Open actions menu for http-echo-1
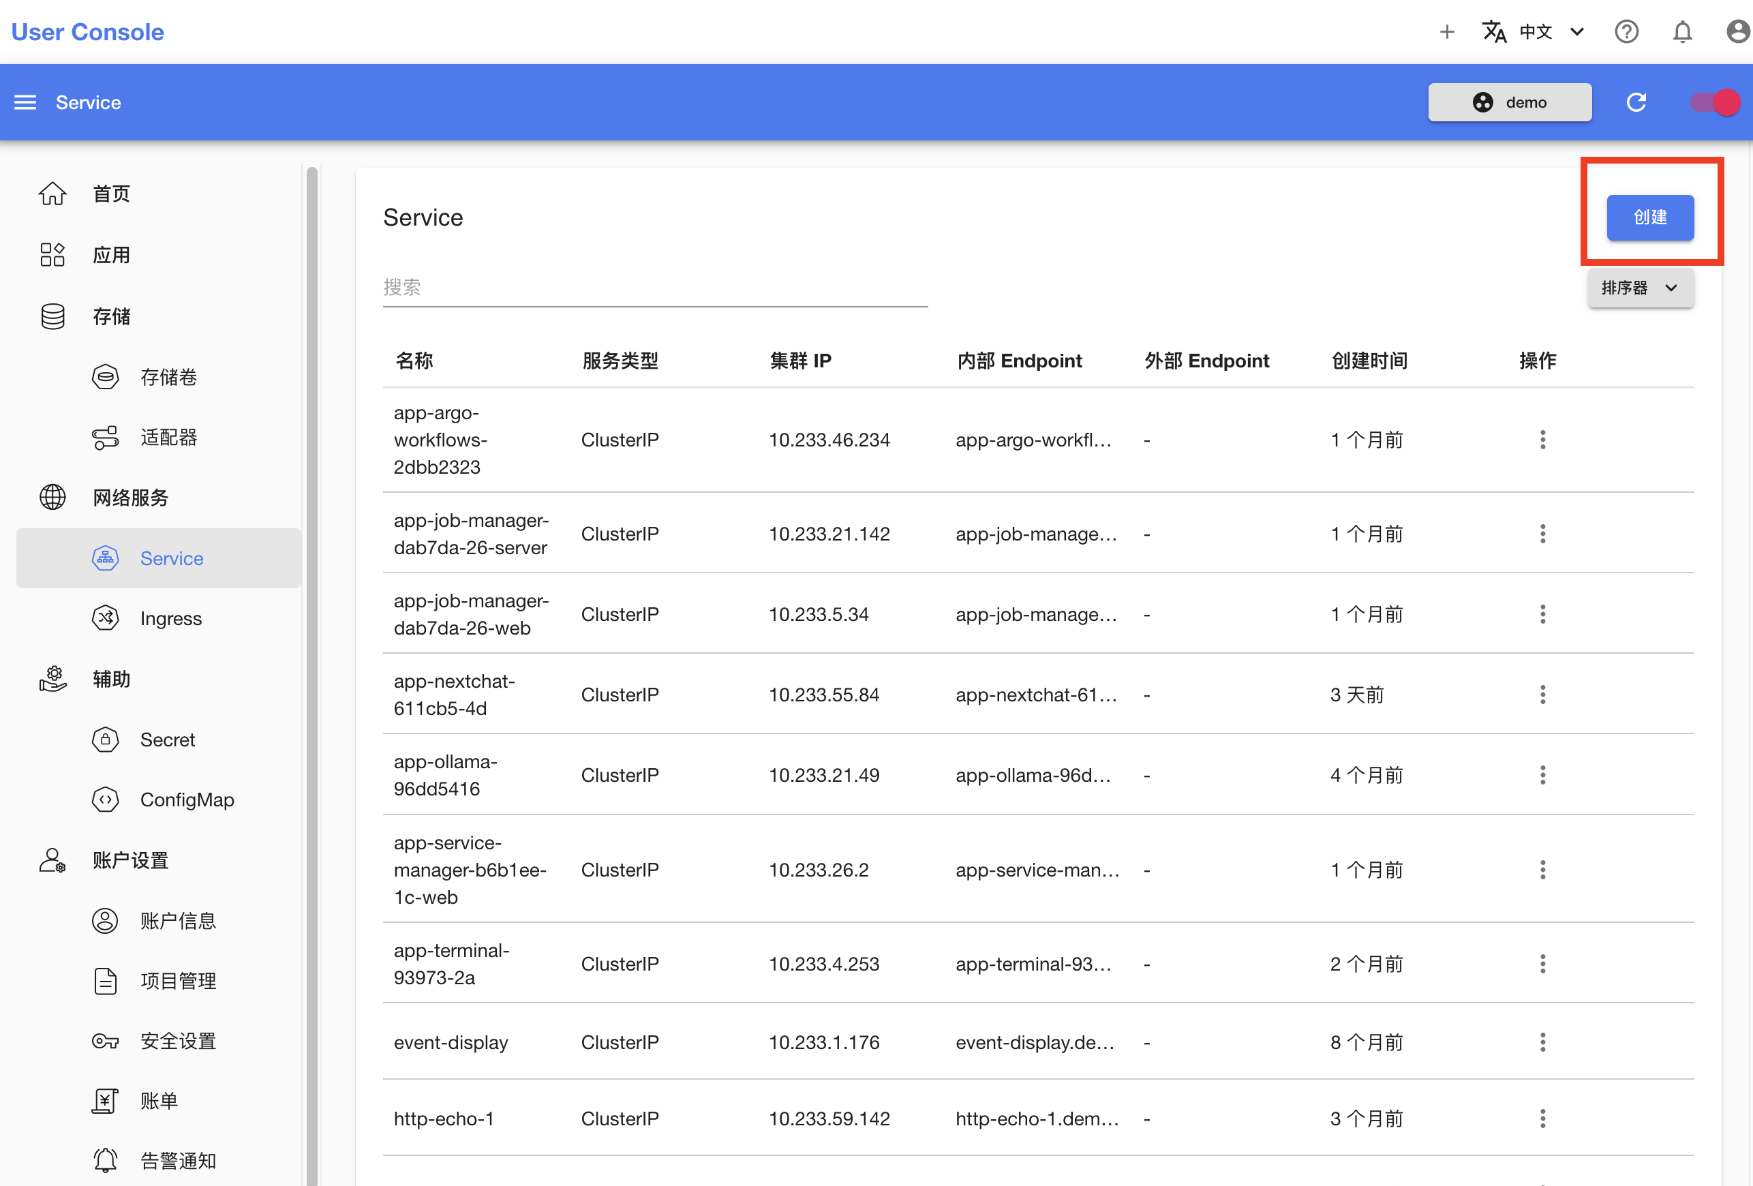 (x=1542, y=1119)
